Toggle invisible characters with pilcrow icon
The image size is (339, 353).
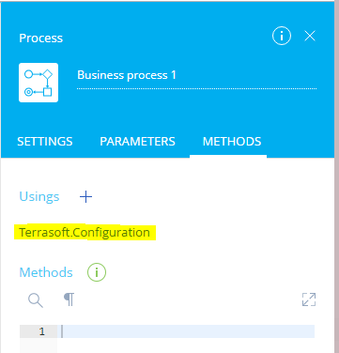69,299
